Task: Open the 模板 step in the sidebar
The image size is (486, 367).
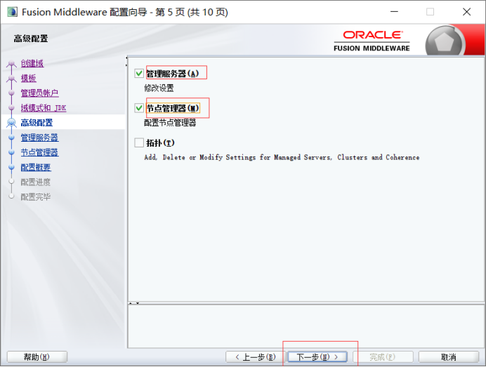Action: click(28, 78)
